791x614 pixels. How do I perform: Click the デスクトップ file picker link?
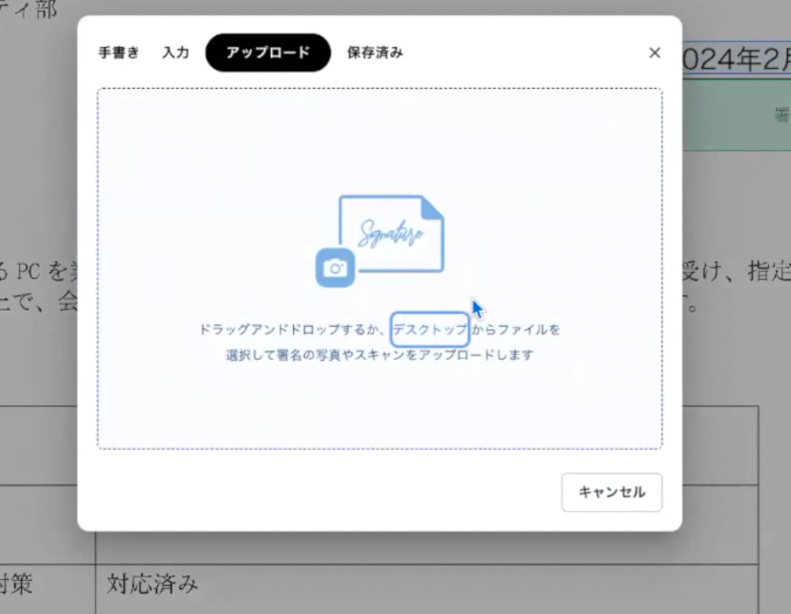point(430,330)
